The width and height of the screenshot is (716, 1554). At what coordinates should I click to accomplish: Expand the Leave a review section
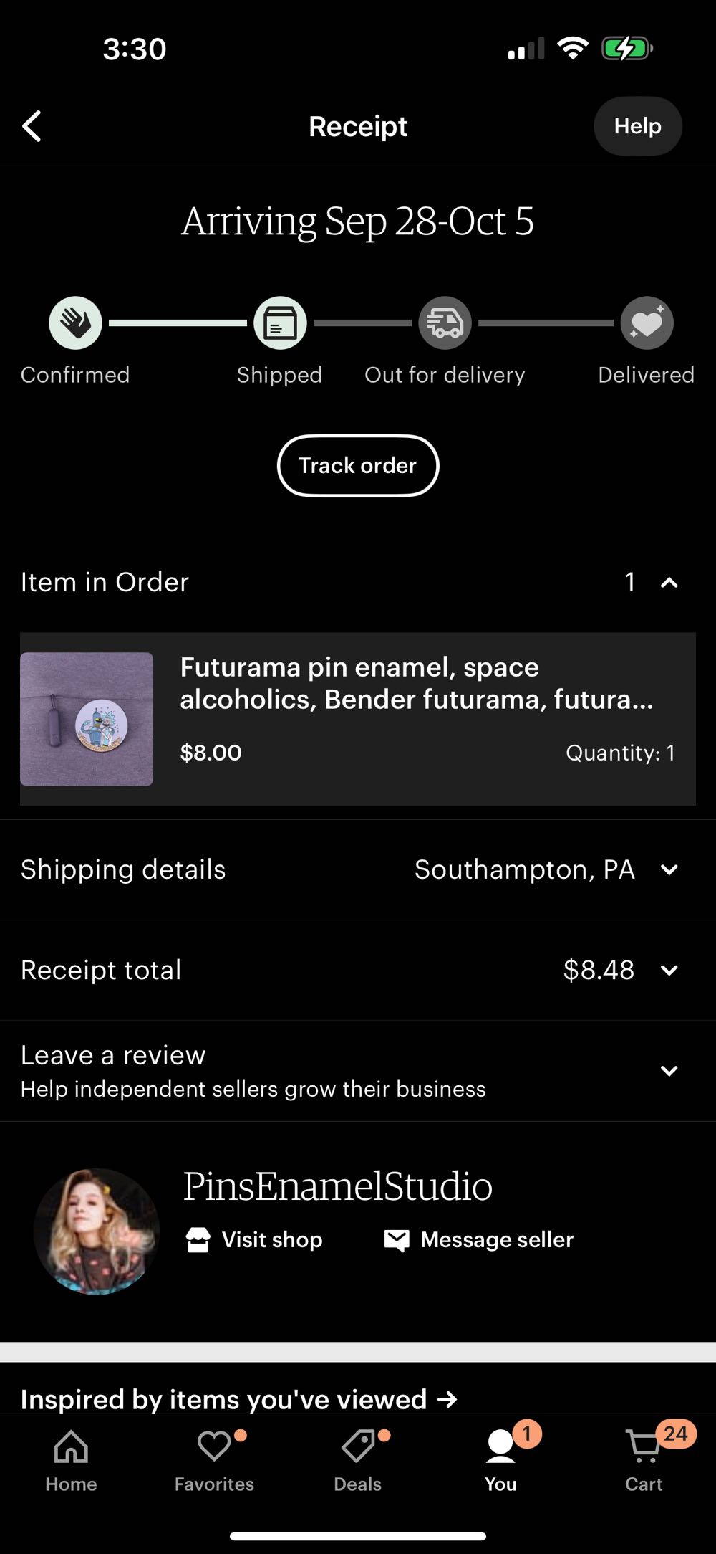[669, 1071]
